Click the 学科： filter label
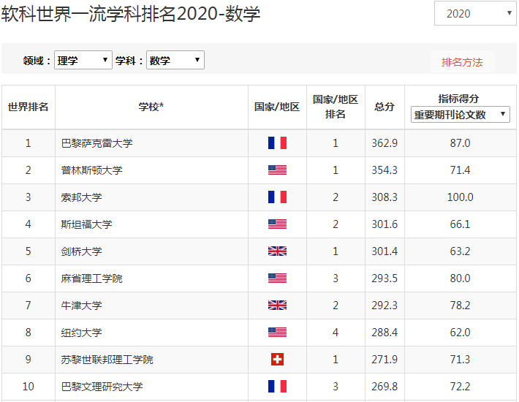This screenshot has height=402, width=519. click(129, 61)
